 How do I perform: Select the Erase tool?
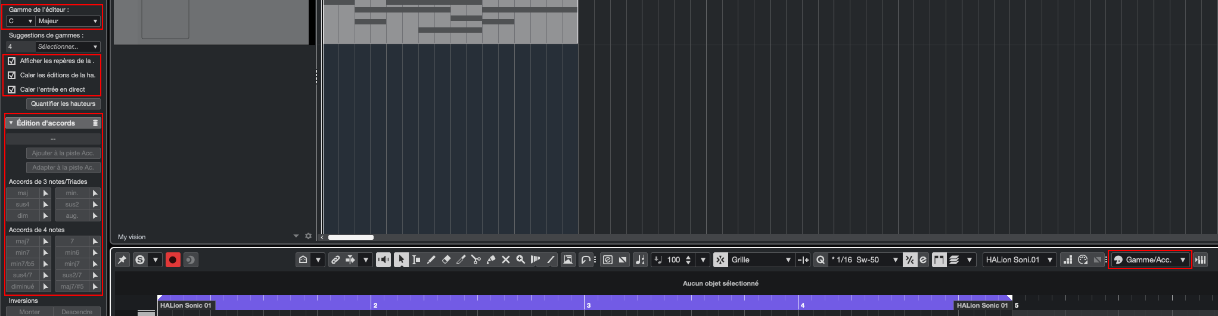point(446,259)
